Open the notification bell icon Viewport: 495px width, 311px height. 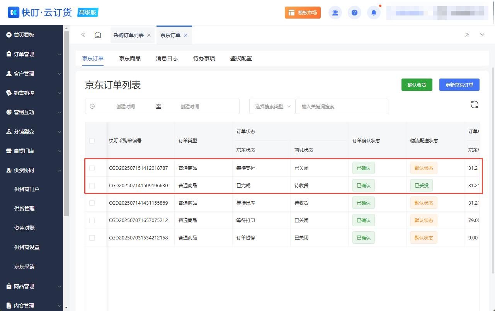[374, 12]
